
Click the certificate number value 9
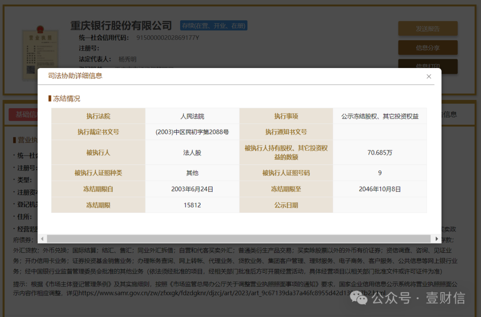(x=380, y=173)
